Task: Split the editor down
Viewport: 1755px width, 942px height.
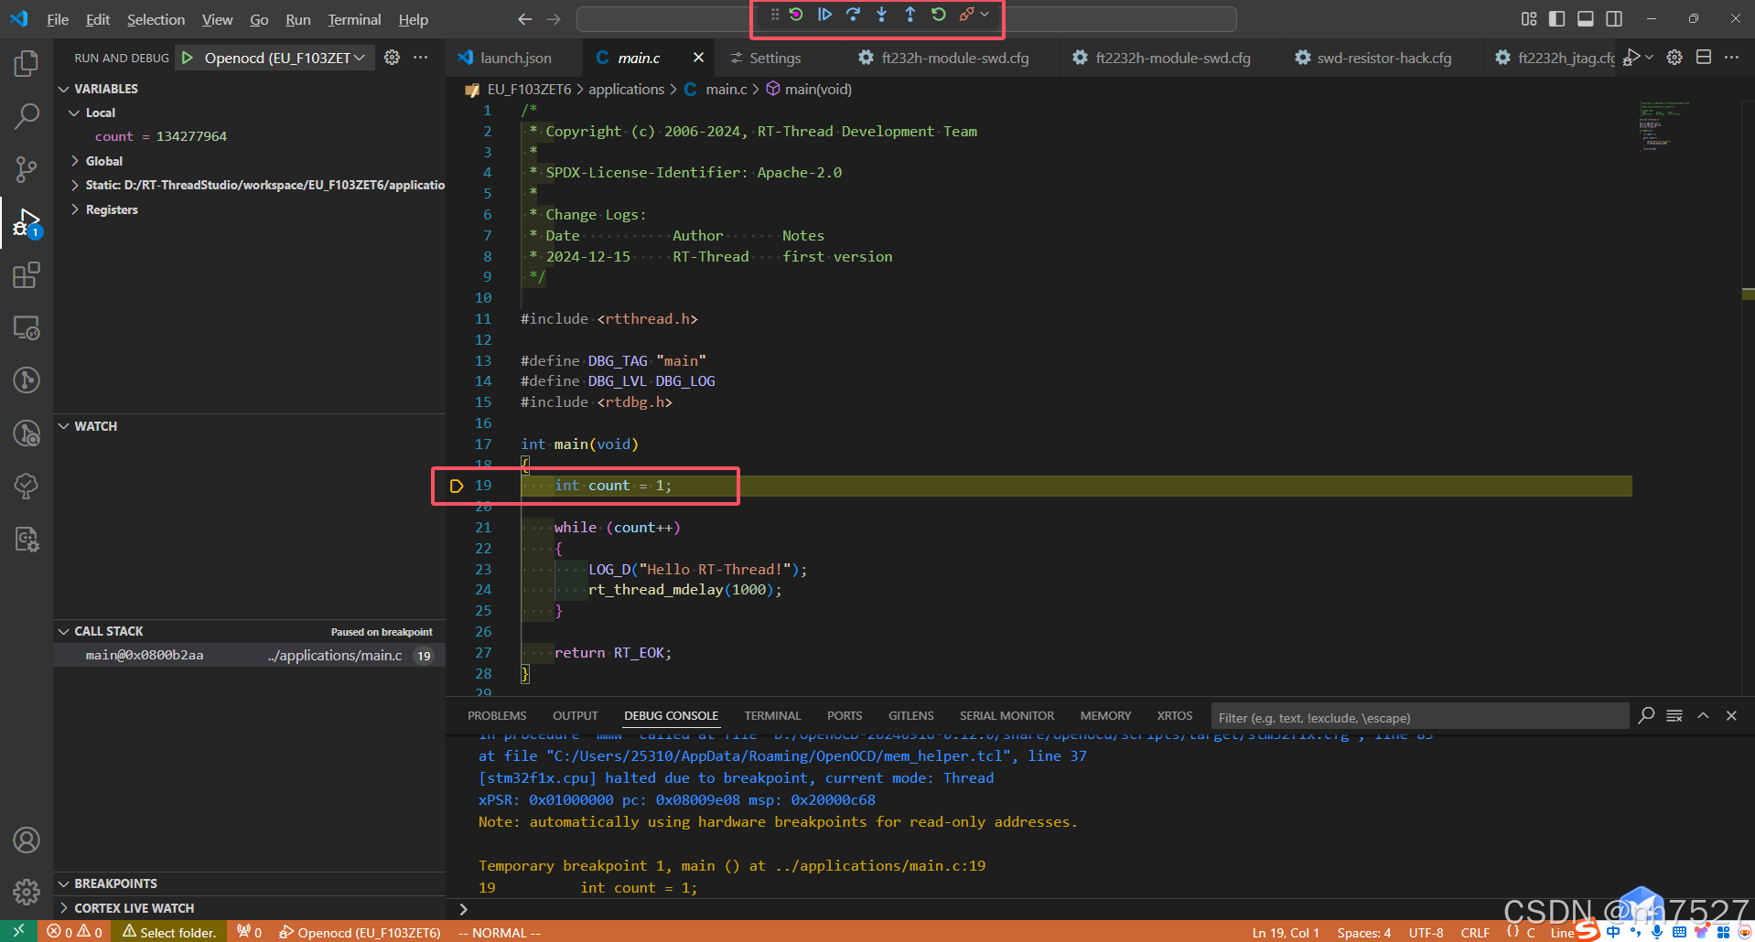Action: [x=1703, y=57]
